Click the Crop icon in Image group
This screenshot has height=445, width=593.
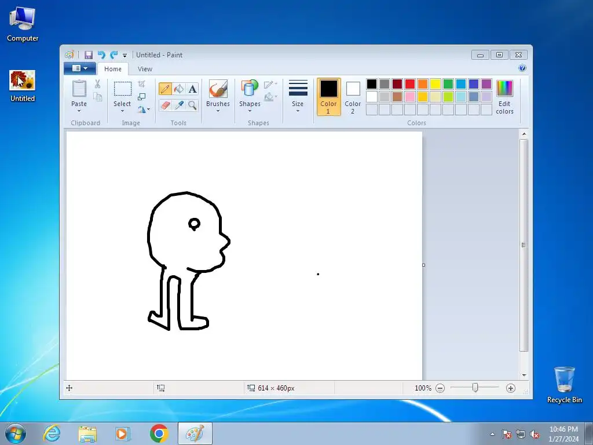coord(141,84)
